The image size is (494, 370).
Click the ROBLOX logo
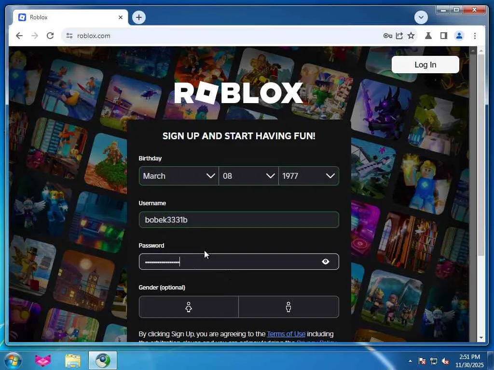click(x=238, y=93)
